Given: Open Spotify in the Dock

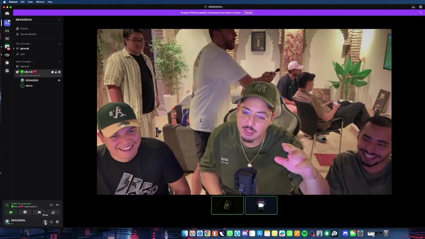Looking at the screenshot, I should [304, 234].
